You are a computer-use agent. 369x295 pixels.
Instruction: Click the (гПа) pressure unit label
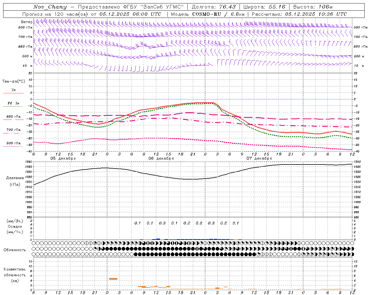pyautogui.click(x=15, y=184)
